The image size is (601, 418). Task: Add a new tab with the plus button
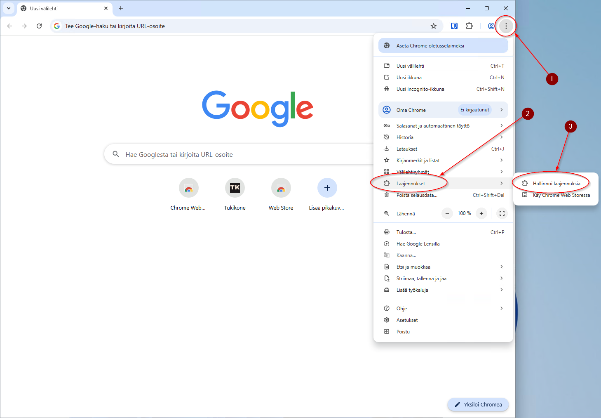pyautogui.click(x=121, y=8)
